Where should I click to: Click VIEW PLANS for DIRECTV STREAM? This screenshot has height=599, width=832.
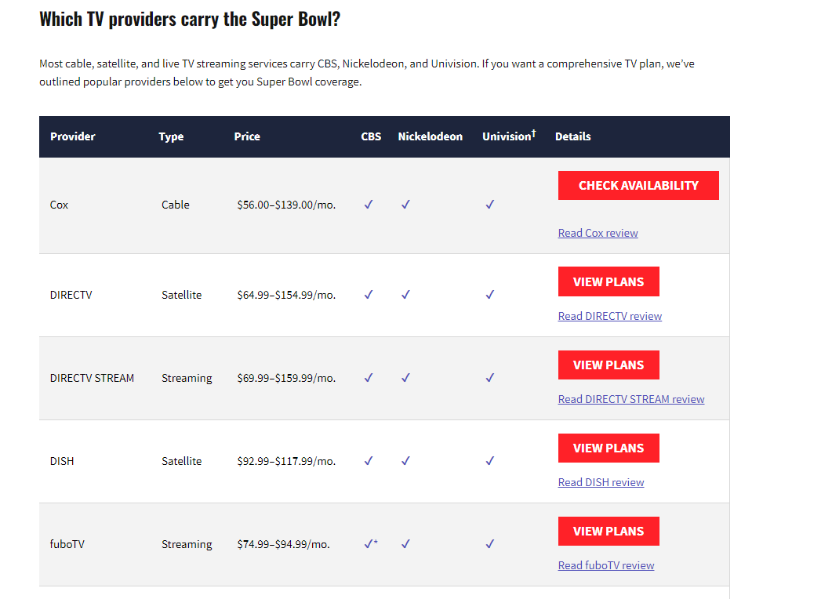tap(609, 365)
